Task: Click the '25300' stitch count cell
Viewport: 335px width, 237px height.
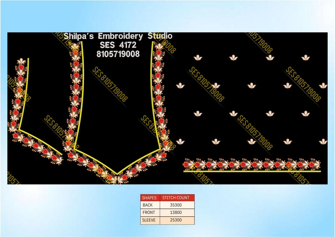Action: tap(177, 220)
